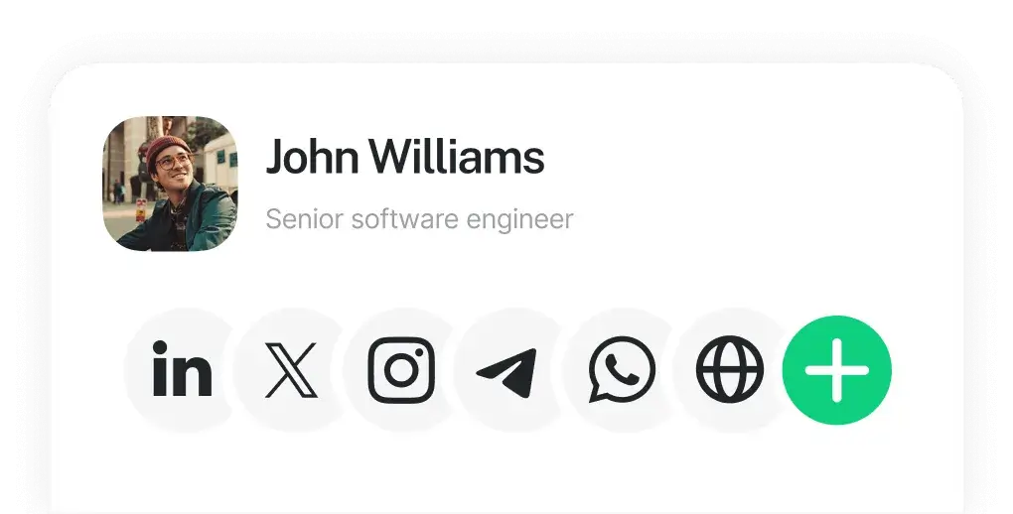Image resolution: width=1013 pixels, height=514 pixels.
Task: Select the Telegram paper plane icon
Action: tap(507, 372)
